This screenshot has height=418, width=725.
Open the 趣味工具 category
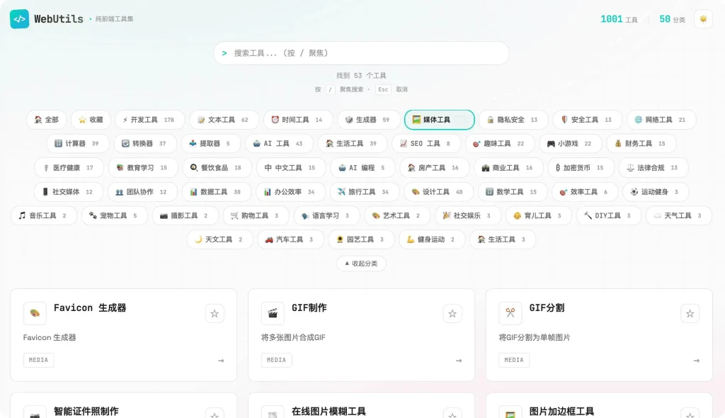[x=500, y=144]
